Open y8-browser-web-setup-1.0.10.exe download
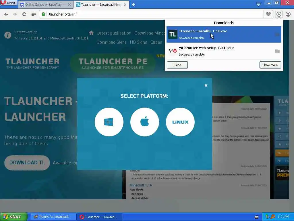The width and height of the screenshot is (294, 221). 224,51
